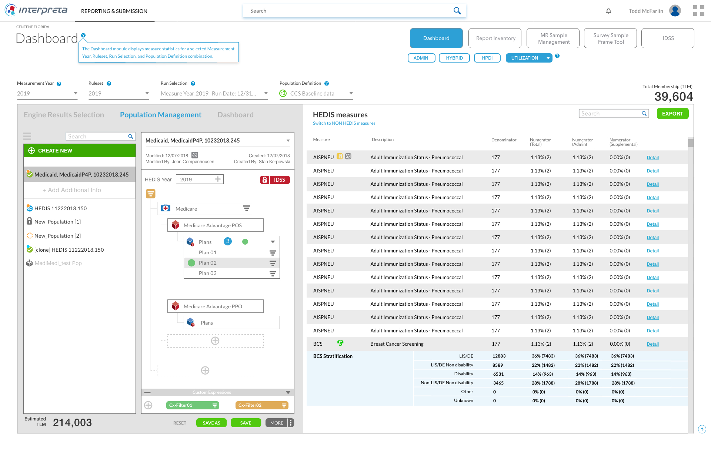
Task: Click Switch to NON HEDIS measures link
Action: (344, 123)
